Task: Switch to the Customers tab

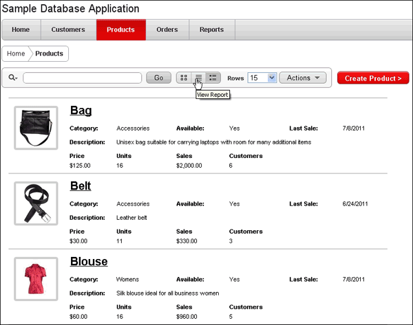Action: (x=68, y=30)
